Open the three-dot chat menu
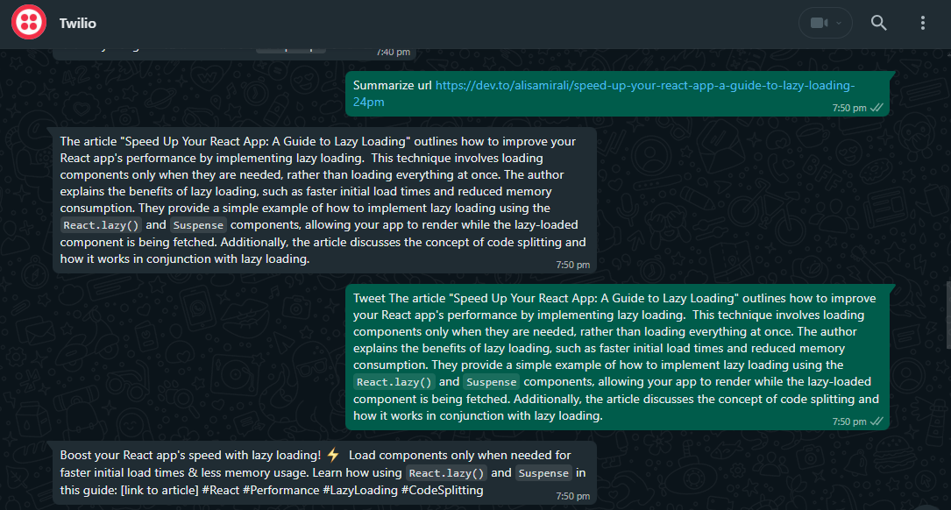 (x=922, y=23)
